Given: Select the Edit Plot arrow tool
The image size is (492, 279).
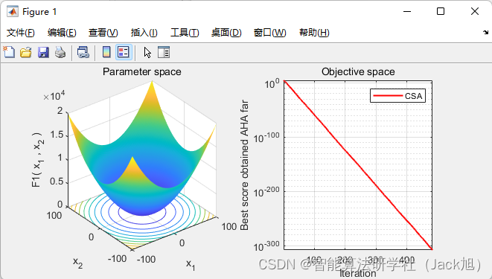Looking at the screenshot, I should tap(147, 52).
